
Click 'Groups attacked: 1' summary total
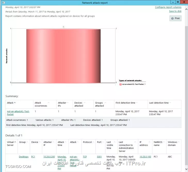pyautogui.click(x=120, y=120)
